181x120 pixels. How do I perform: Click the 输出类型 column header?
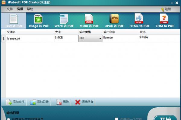(x=91, y=32)
